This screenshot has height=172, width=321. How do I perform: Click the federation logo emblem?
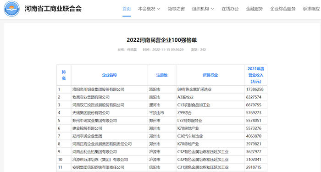[x=11, y=9]
